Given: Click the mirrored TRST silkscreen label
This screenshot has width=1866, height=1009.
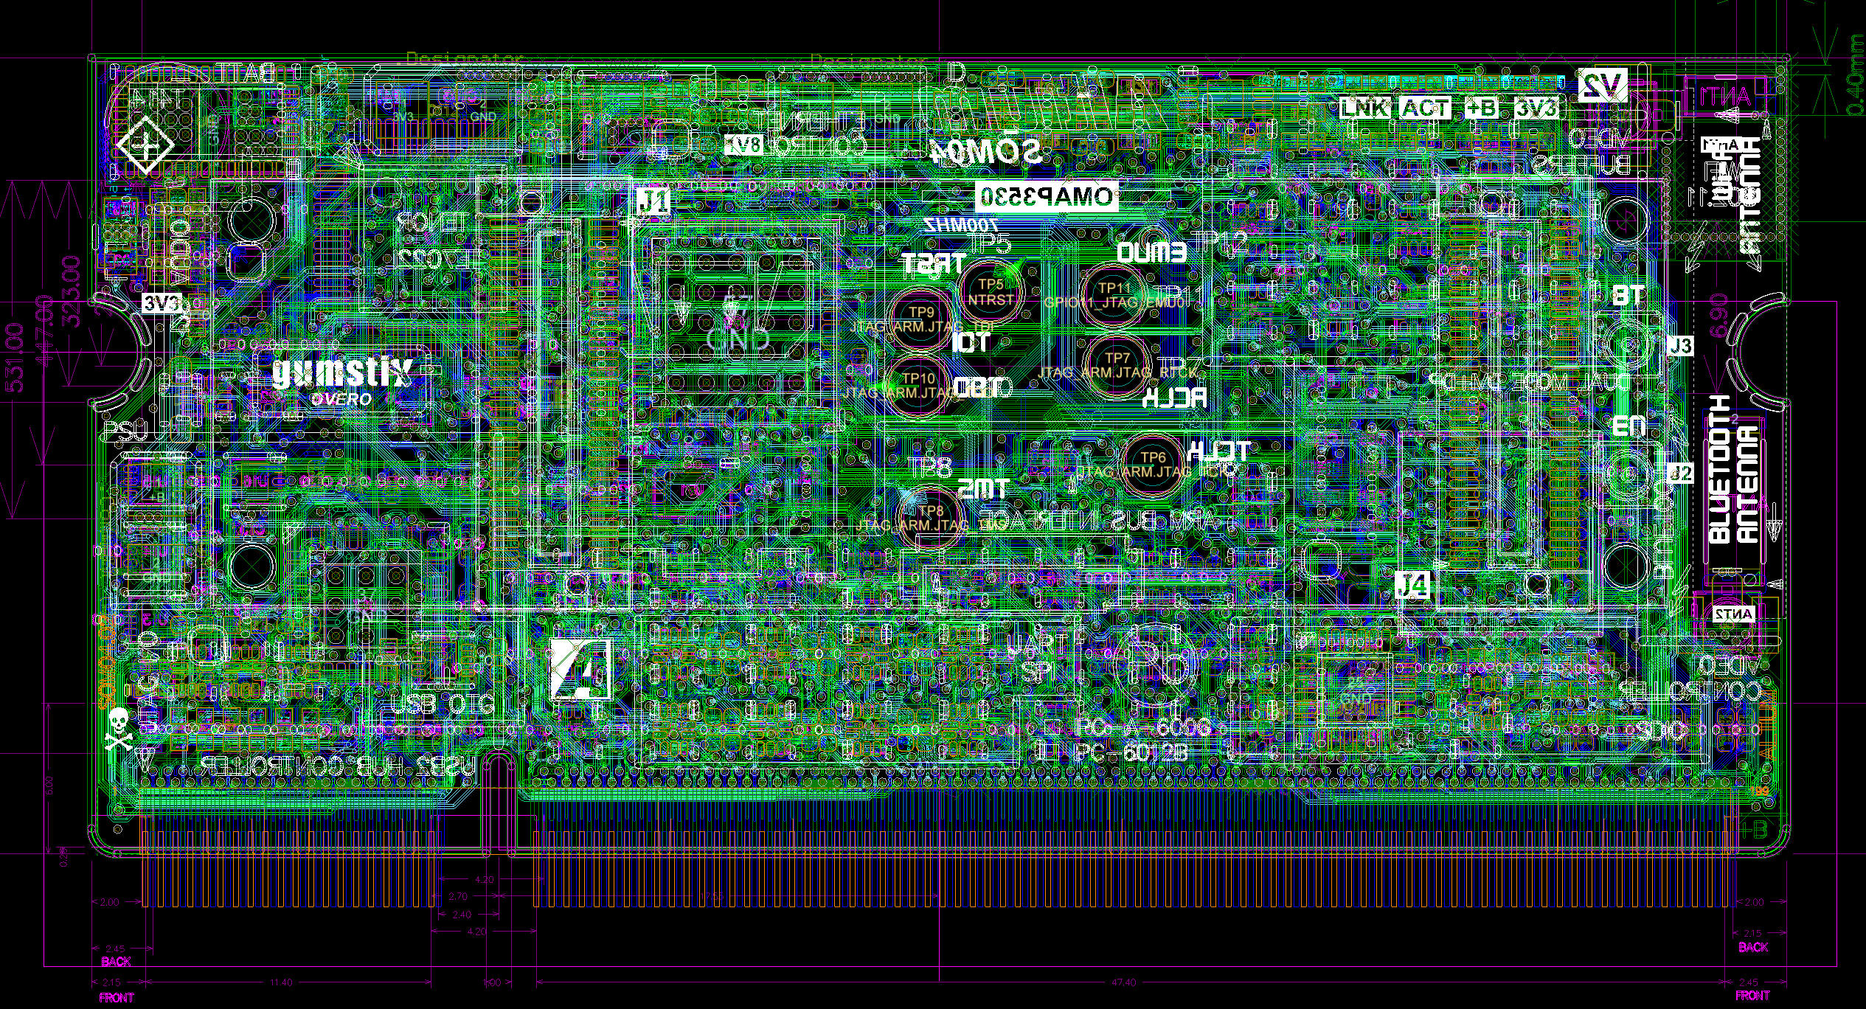Looking at the screenshot, I should pyautogui.click(x=934, y=263).
